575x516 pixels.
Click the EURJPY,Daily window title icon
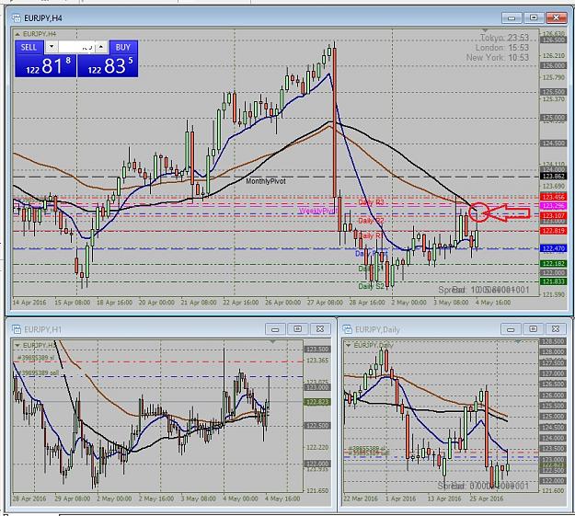(x=348, y=329)
